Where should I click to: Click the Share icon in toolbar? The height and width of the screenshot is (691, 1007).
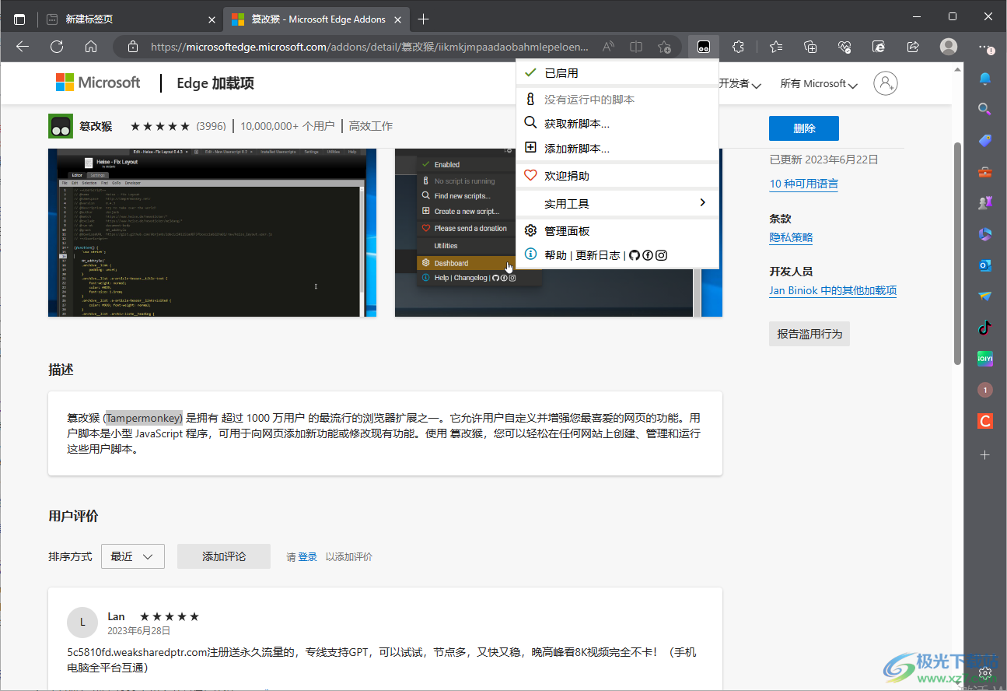tap(914, 47)
